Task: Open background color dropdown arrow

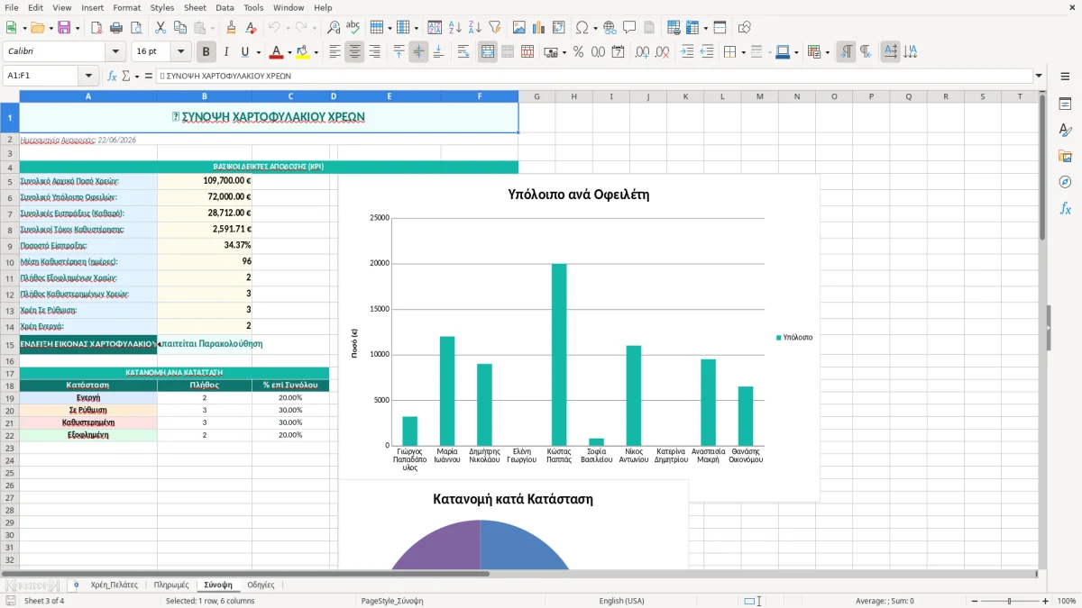Action: [316, 52]
